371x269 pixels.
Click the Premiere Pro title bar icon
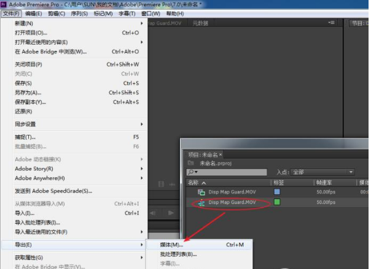tap(4, 4)
